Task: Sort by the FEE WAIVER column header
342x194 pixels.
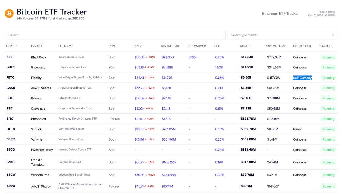Action: (197, 46)
